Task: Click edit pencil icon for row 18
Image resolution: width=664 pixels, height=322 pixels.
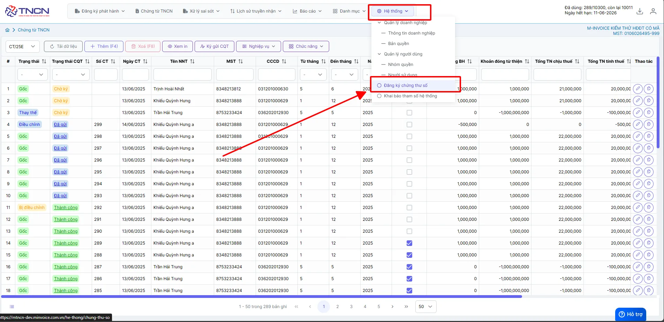Action: pos(638,291)
